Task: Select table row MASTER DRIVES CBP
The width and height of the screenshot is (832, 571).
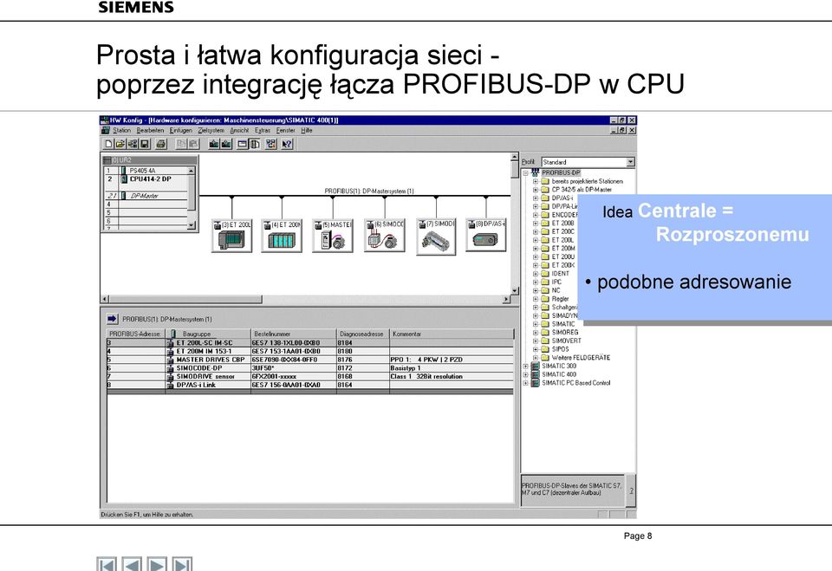Action: click(x=310, y=360)
